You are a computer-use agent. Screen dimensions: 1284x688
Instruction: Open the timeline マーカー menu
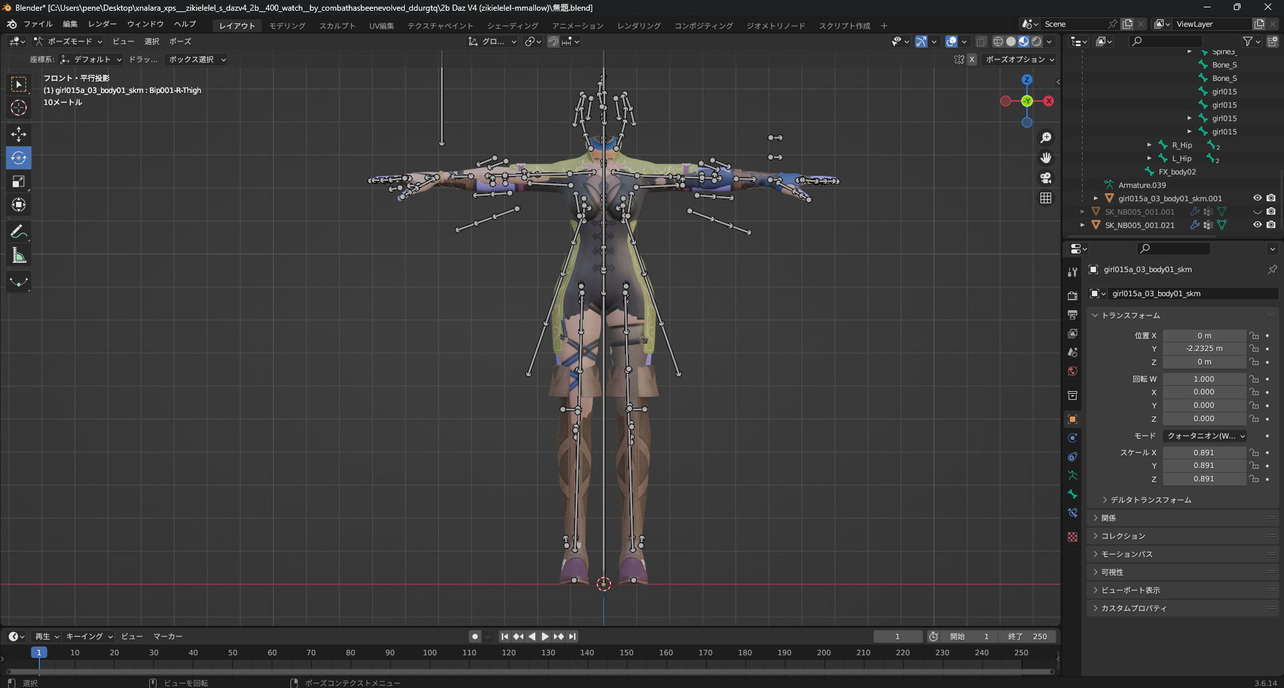[x=168, y=637]
